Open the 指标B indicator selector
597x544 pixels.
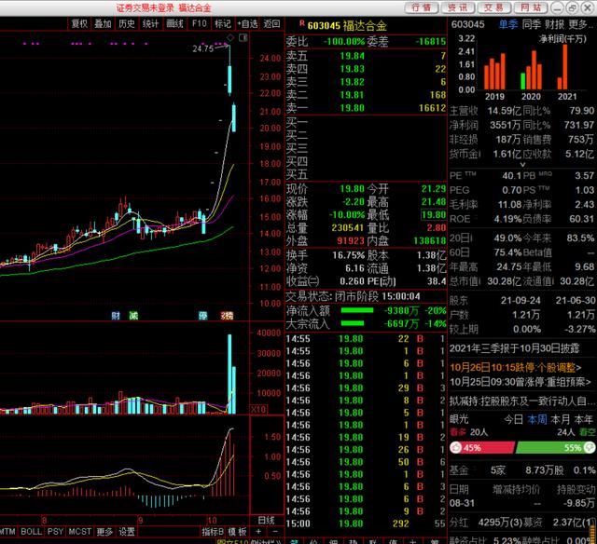[213, 531]
